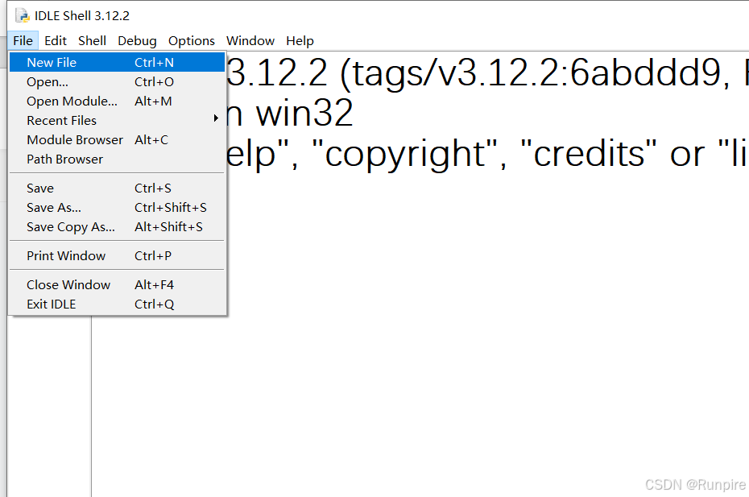The height and width of the screenshot is (497, 749).
Task: Open the Shell menu
Action: pos(92,40)
